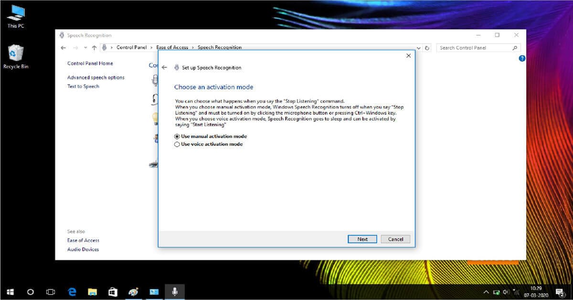Click the Cancel button in setup dialog

(x=395, y=239)
